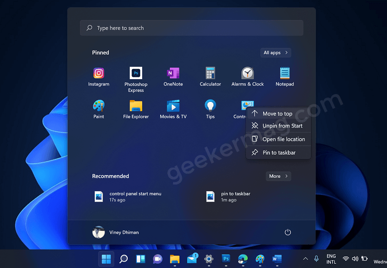
Task: Launch Photoshop Express from Pinned
Action: pyautogui.click(x=136, y=80)
